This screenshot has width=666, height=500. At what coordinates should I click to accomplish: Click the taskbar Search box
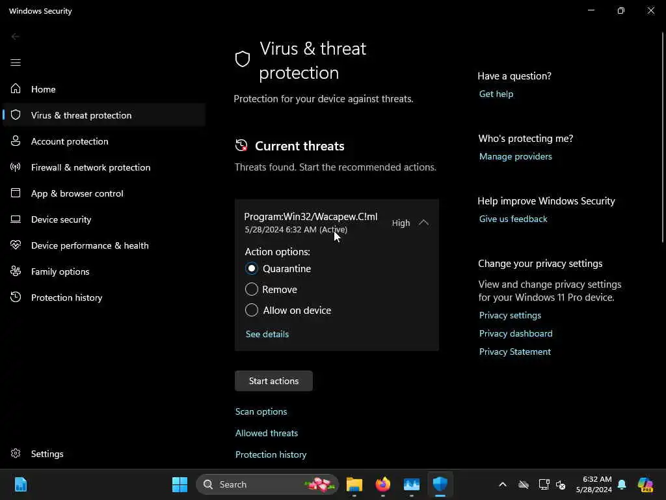267,484
